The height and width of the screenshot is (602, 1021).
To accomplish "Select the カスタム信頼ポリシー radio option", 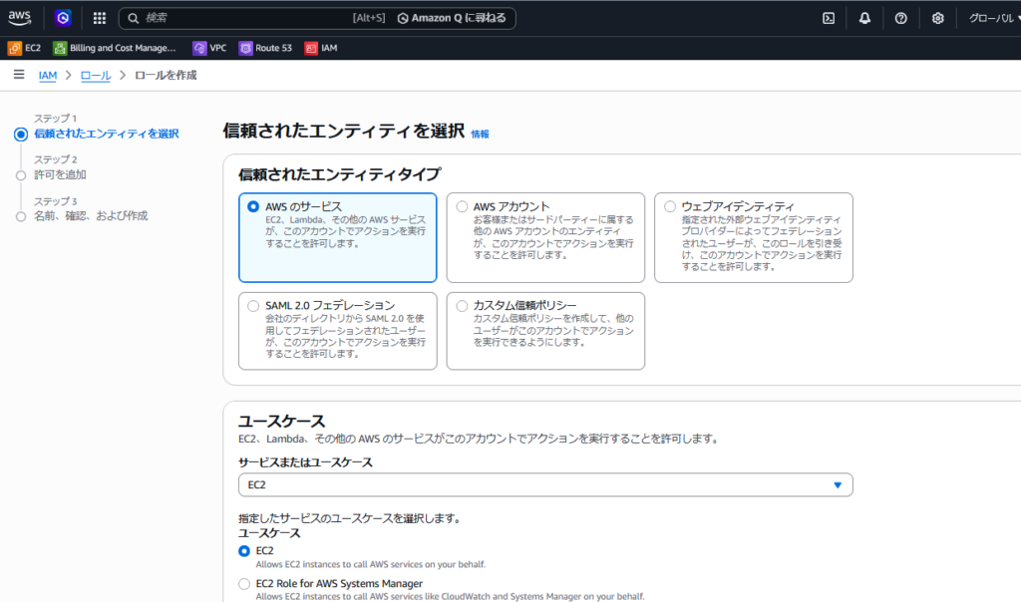I will point(462,305).
